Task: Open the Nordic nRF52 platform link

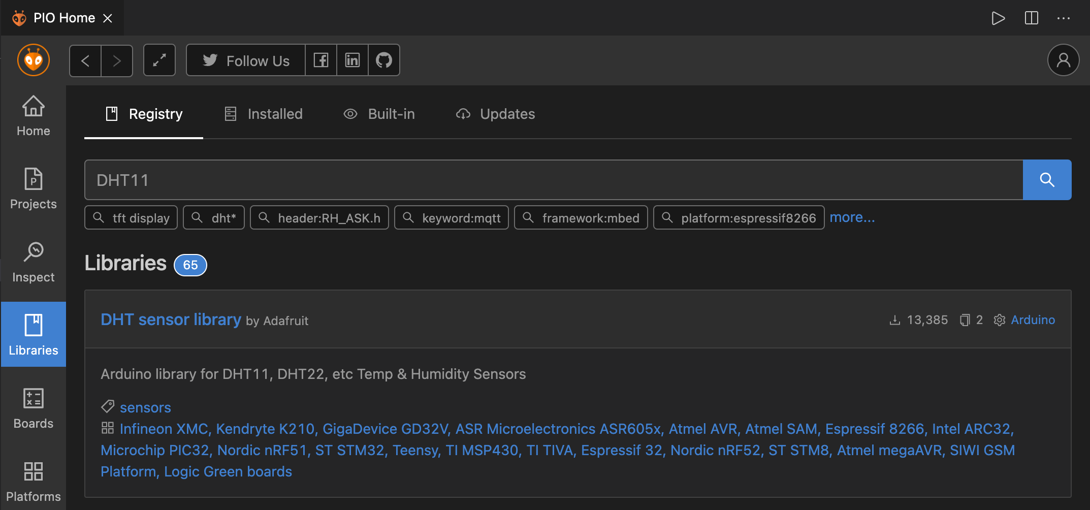Action: tap(715, 450)
